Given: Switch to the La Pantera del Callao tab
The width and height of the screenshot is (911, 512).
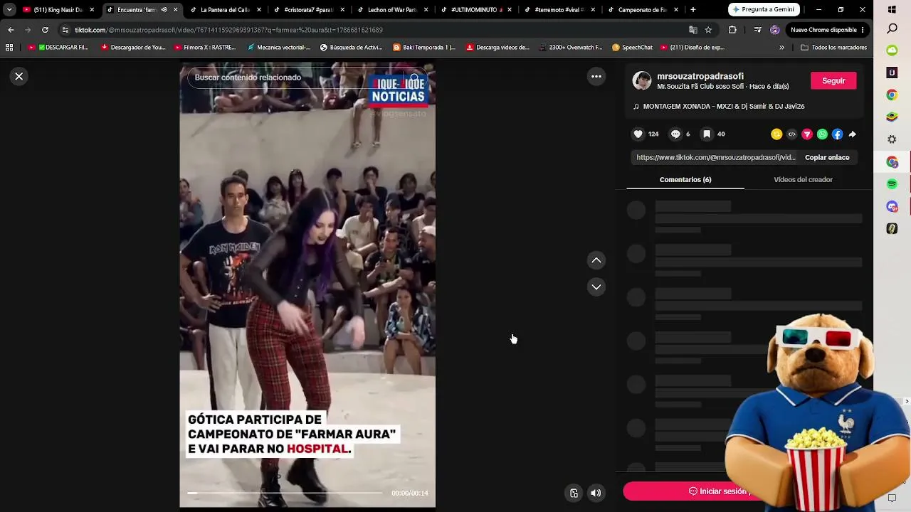Looking at the screenshot, I should pos(226,10).
